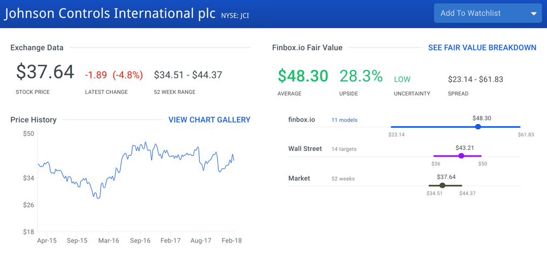Click the $37.64 stock price value
Image resolution: width=547 pixels, height=255 pixels.
(x=45, y=72)
